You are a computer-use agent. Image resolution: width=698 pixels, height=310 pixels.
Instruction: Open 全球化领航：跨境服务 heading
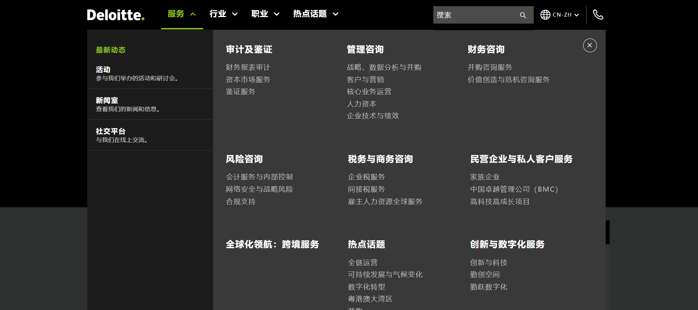(272, 244)
